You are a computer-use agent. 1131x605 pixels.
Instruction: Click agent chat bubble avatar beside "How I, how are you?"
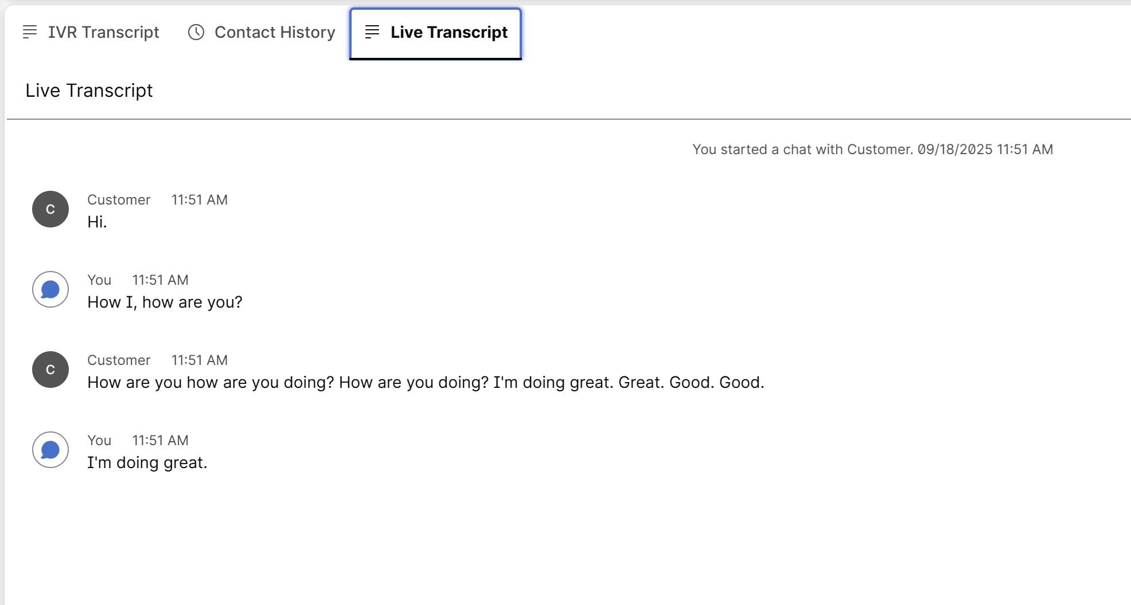50,289
